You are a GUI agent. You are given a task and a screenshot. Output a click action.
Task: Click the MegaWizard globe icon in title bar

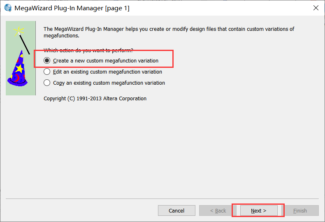coord(7,8)
